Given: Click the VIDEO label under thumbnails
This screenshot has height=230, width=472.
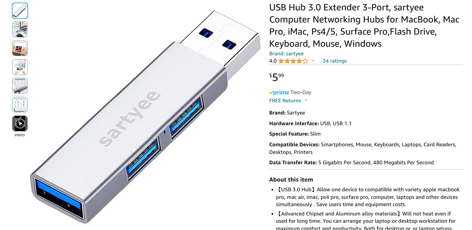Looking at the screenshot, I should (20, 135).
